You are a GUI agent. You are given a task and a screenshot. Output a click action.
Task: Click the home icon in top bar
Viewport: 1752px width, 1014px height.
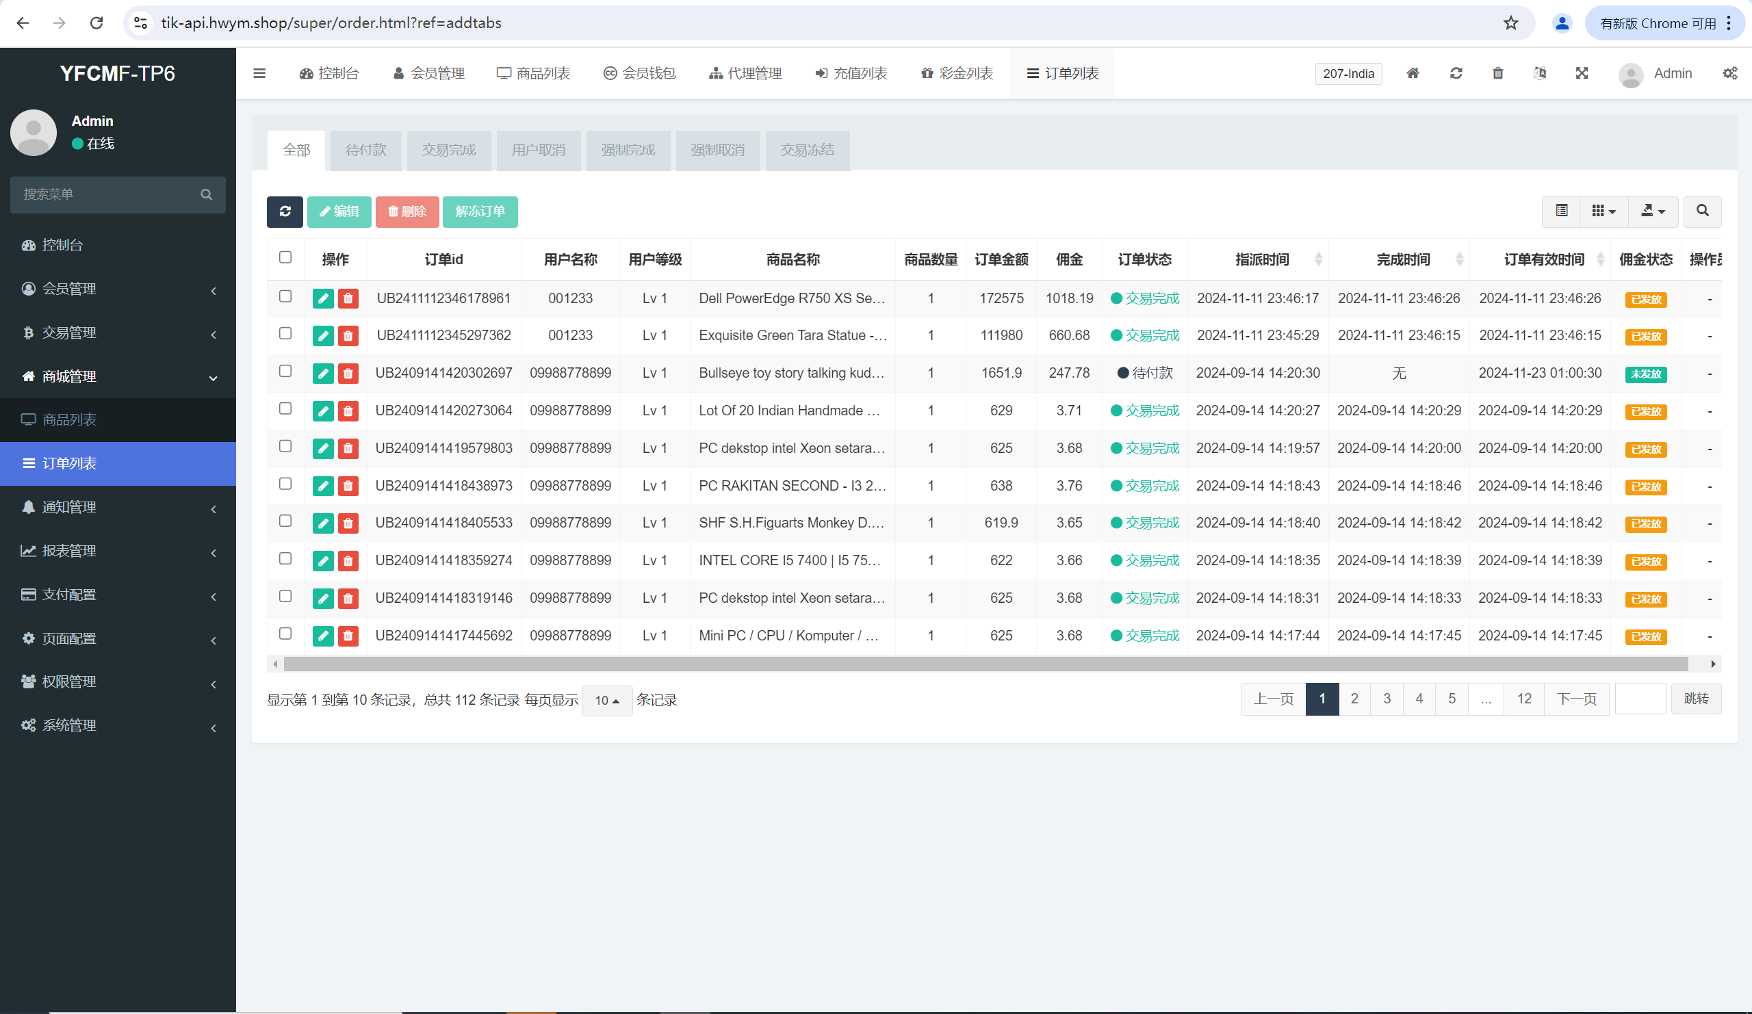(1412, 73)
